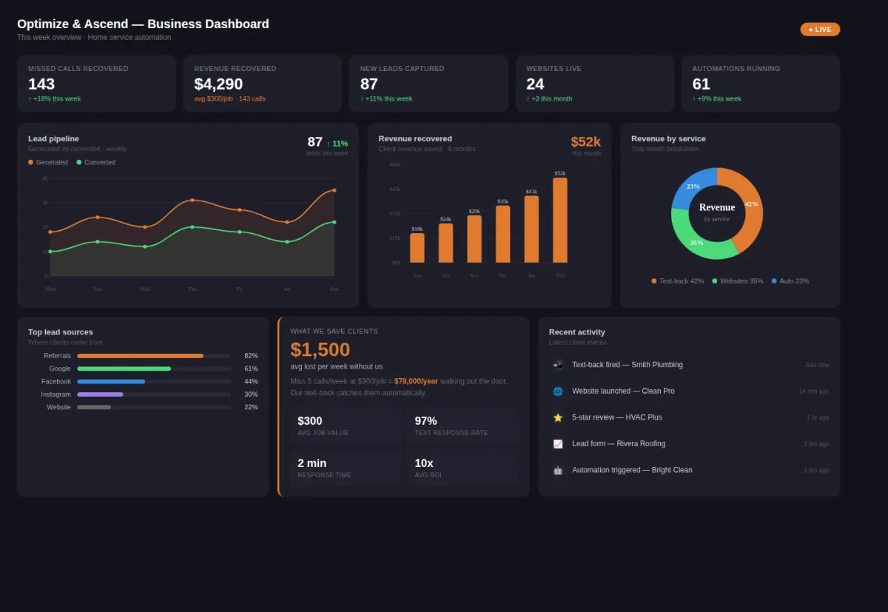Select the $300 Avg Job Value tile
The width and height of the screenshot is (888, 612).
346,426
